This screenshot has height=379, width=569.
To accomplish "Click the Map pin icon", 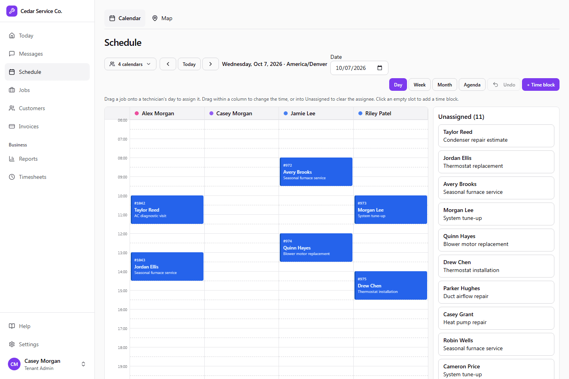I will pyautogui.click(x=155, y=18).
